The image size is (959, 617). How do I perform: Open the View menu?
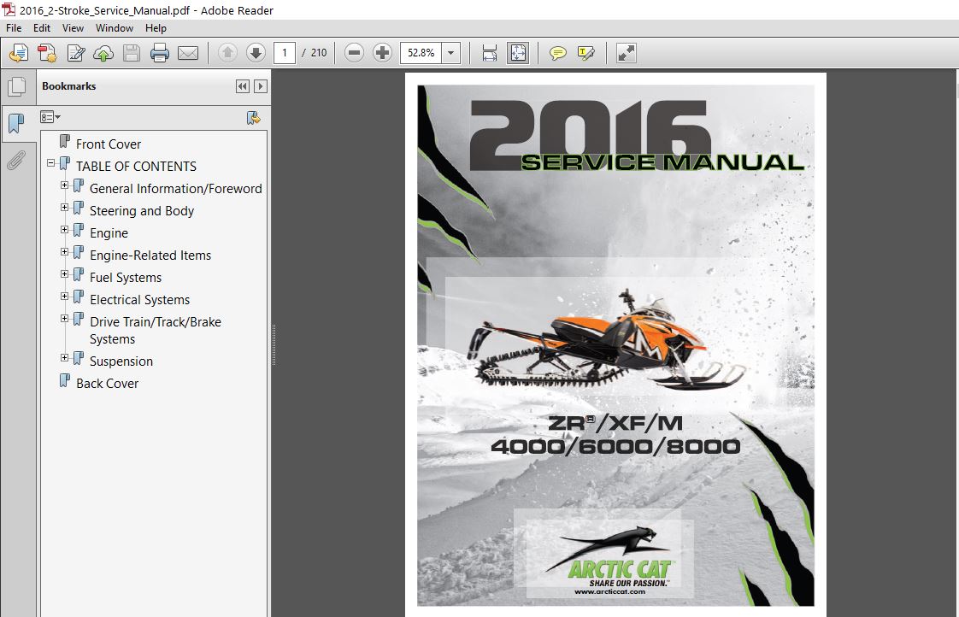[73, 27]
